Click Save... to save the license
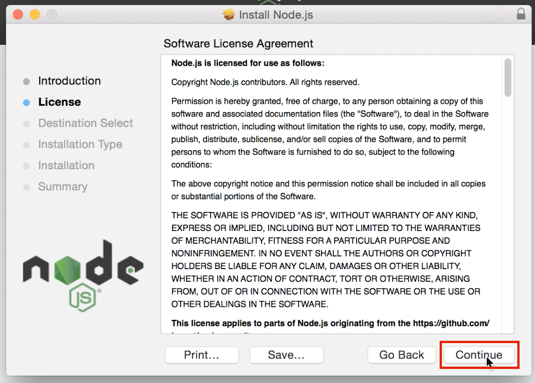The width and height of the screenshot is (535, 383). point(286,355)
